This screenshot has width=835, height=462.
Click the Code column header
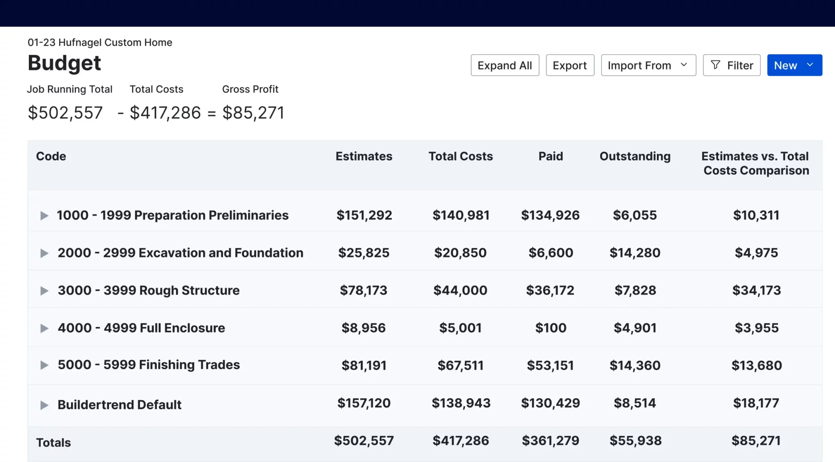(51, 156)
